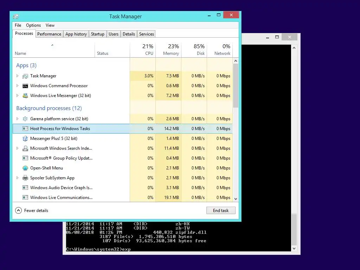Click the Spooler SubSystem App printer icon
The image size is (360, 270).
[25, 178]
